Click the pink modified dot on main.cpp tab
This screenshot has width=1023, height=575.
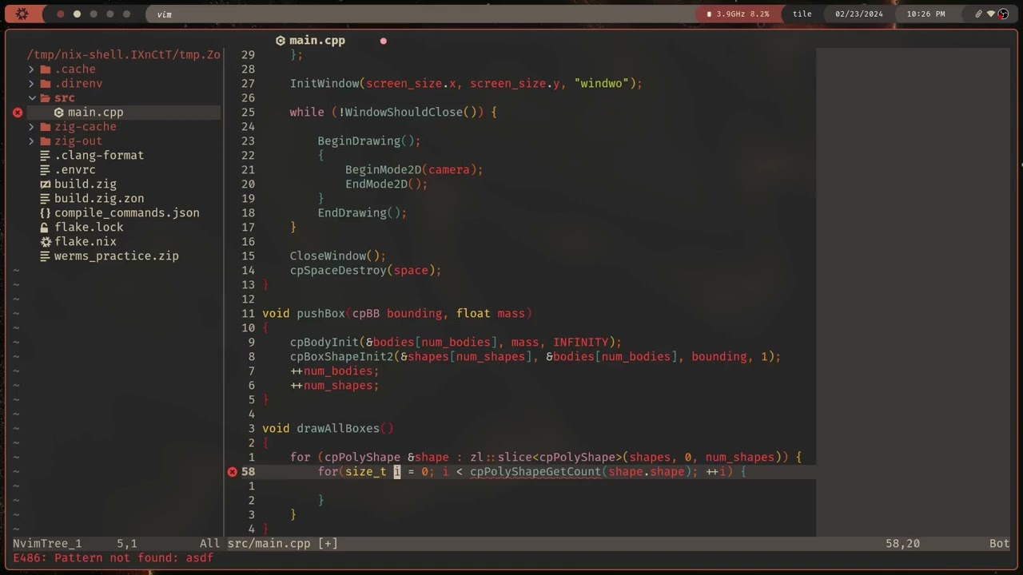(383, 41)
